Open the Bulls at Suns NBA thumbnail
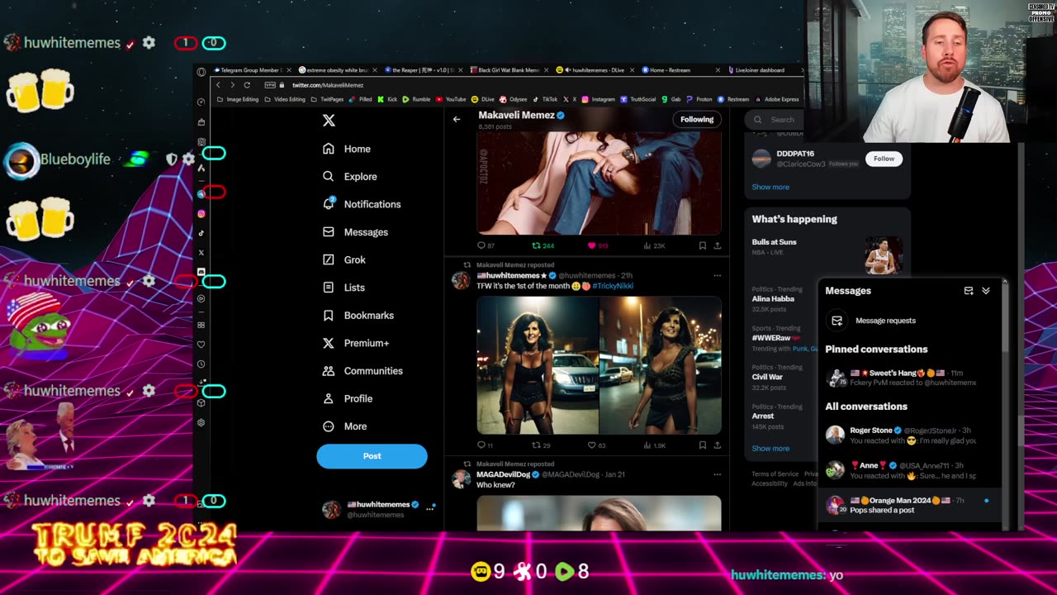This screenshot has width=1057, height=595. pos(884,255)
